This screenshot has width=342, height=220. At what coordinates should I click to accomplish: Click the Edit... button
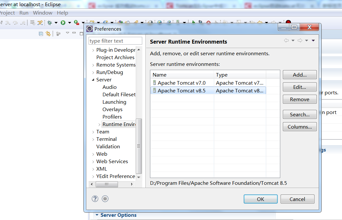[300, 87]
